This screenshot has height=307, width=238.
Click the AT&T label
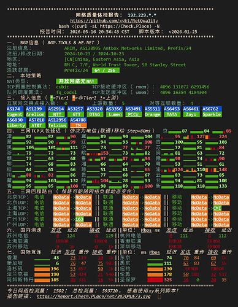(x=37, y=125)
